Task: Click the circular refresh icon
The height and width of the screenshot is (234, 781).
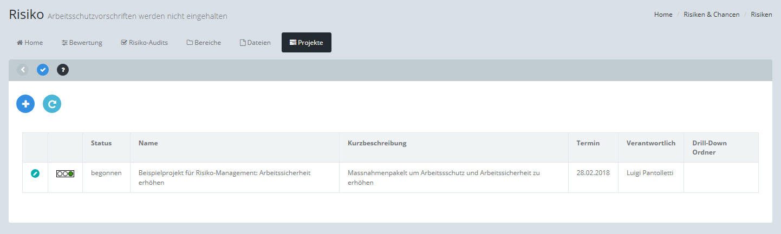Action: pyautogui.click(x=52, y=104)
